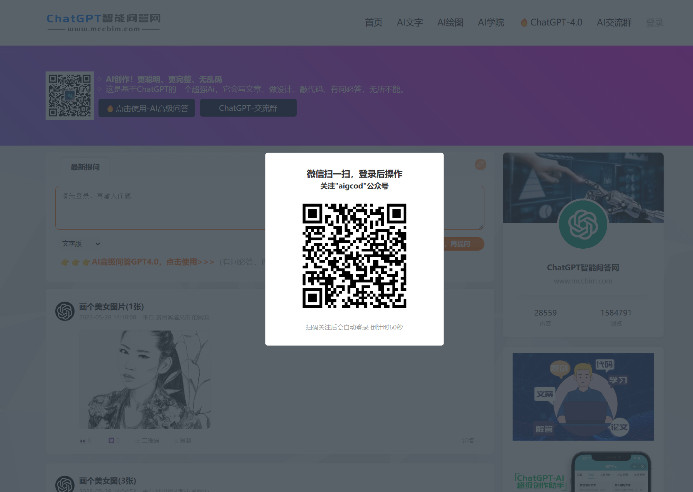
Task: Open the AI绘图 menu item
Action: point(450,22)
